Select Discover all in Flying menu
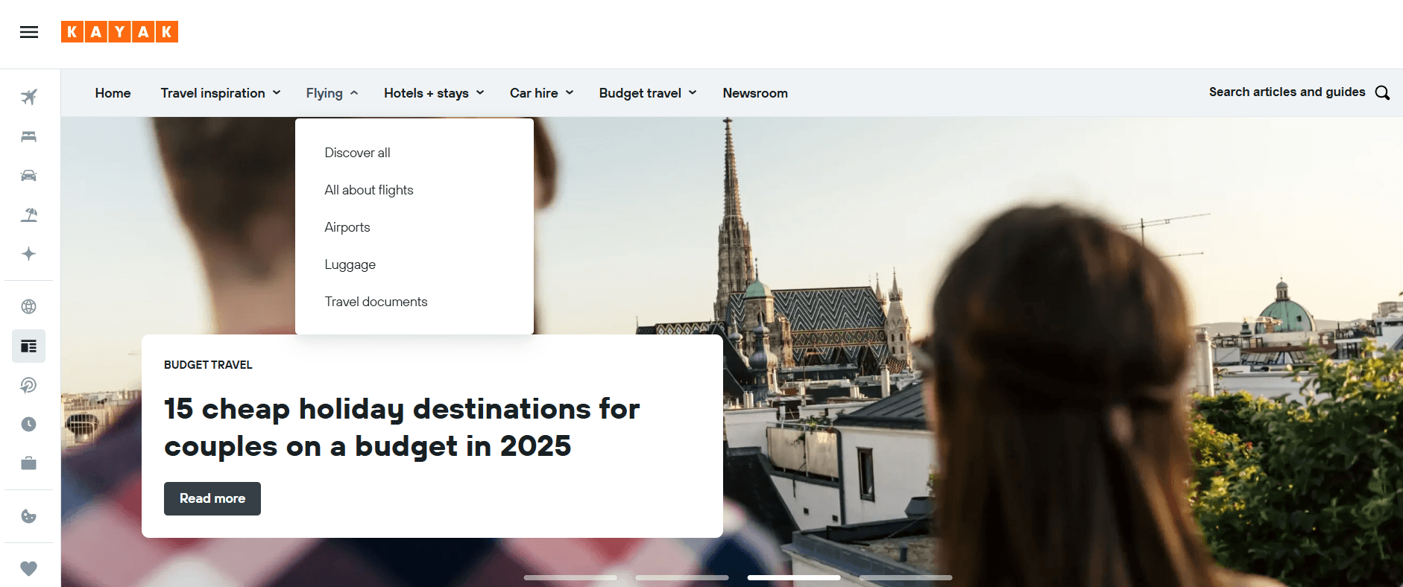Screen dimensions: 1403x587 click(357, 153)
